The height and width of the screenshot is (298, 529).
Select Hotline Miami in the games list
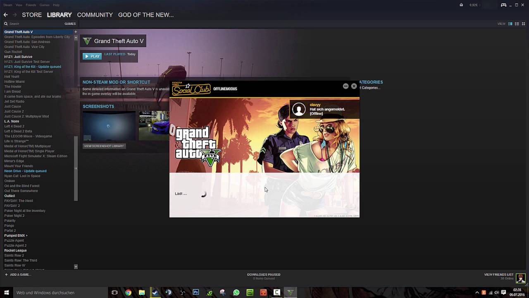pyautogui.click(x=14, y=82)
